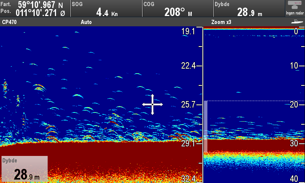Screen dimensions: 305x183
Task: Tap the large Dybde overlay box at bottom-left
Action: click(24, 169)
